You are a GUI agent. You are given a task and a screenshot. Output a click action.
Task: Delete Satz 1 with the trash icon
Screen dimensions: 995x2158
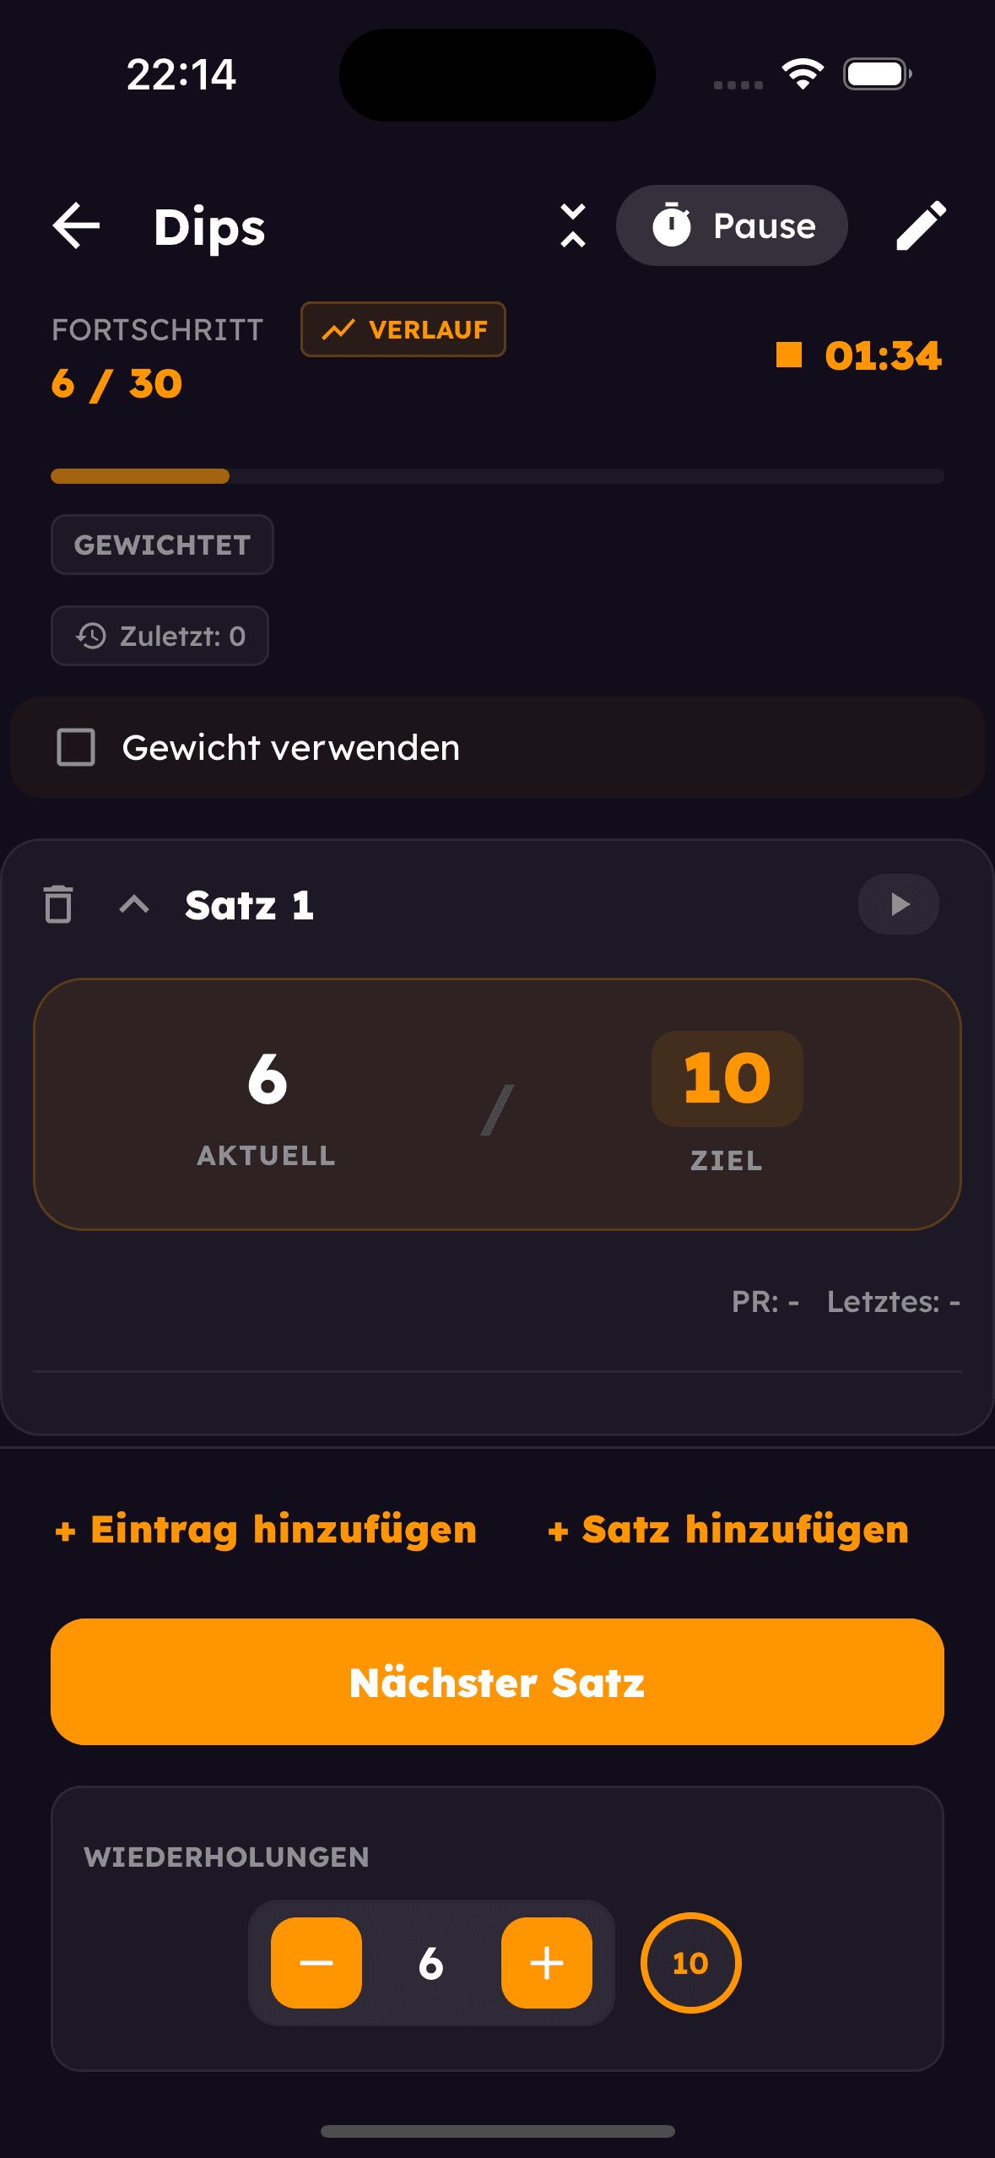click(x=57, y=904)
